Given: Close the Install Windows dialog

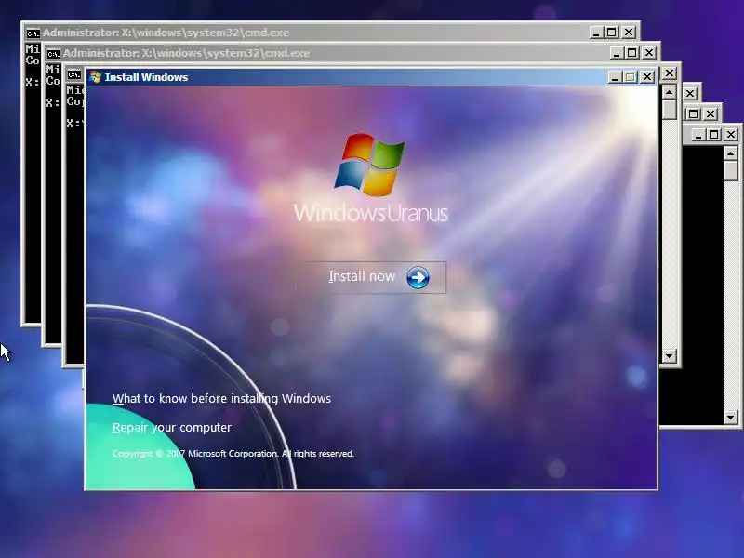Looking at the screenshot, I should point(647,77).
